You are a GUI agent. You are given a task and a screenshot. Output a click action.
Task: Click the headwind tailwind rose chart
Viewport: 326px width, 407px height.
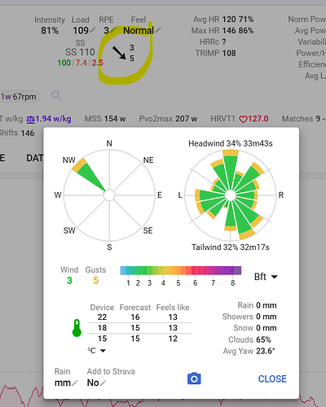pyautogui.click(x=231, y=195)
